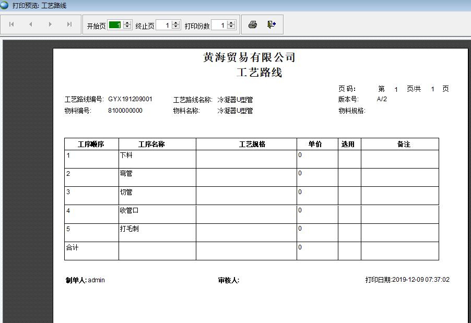The image size is (471, 323).
Task: Click the 打毛刺 process row cell
Action: (x=129, y=229)
